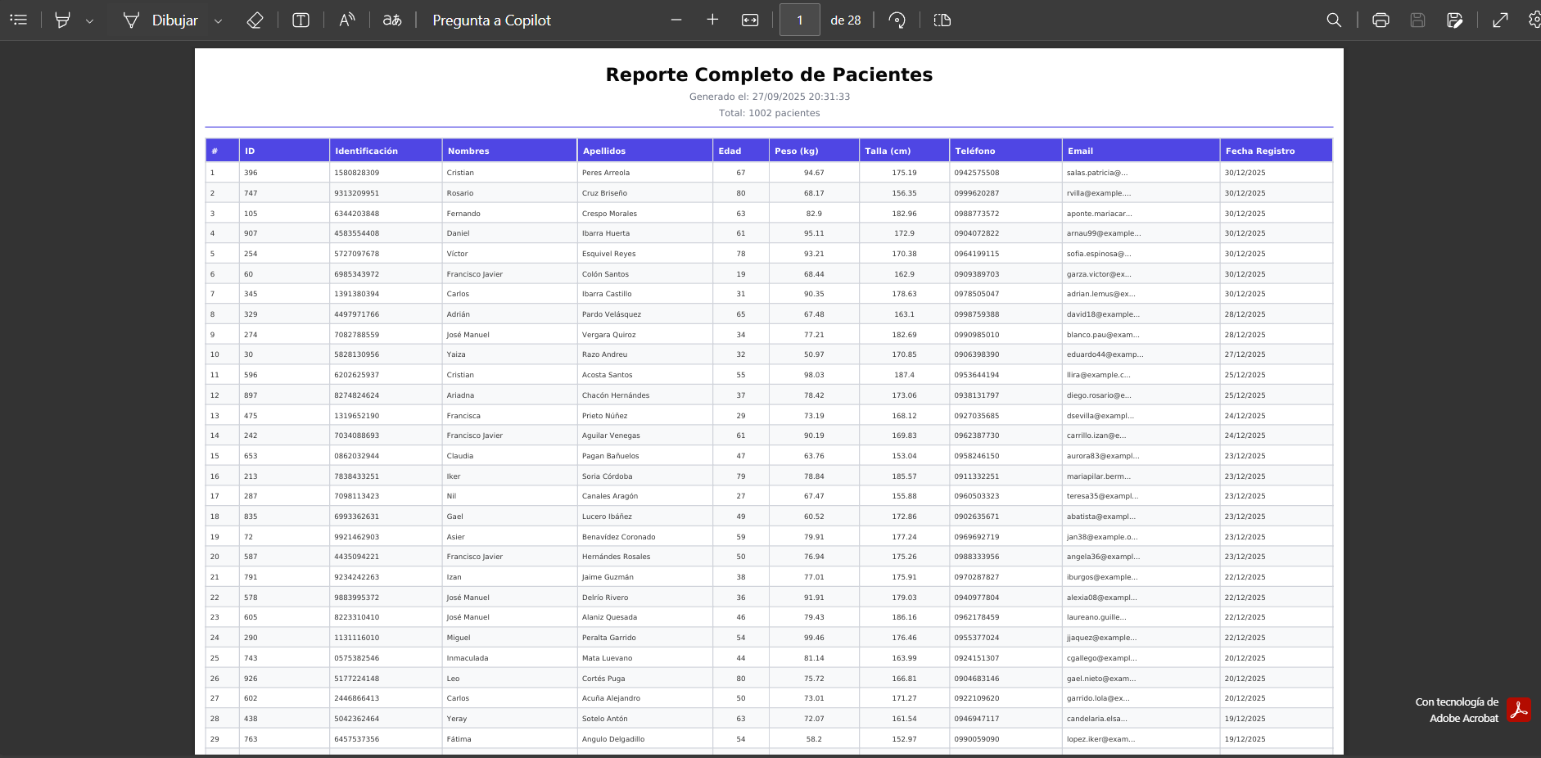Image resolution: width=1541 pixels, height=758 pixels.
Task: Open the page view layout options
Action: click(x=942, y=20)
